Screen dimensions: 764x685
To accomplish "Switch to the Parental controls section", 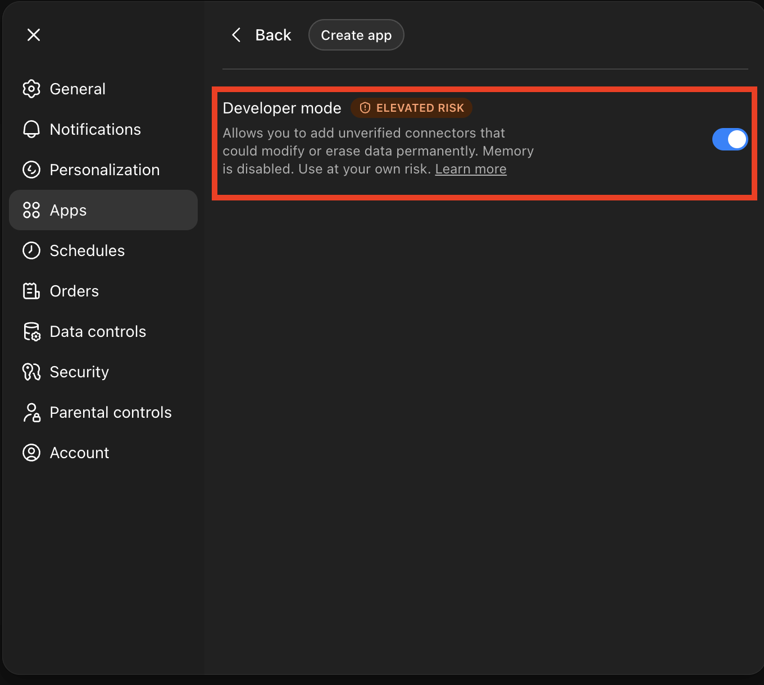I will [x=103, y=412].
